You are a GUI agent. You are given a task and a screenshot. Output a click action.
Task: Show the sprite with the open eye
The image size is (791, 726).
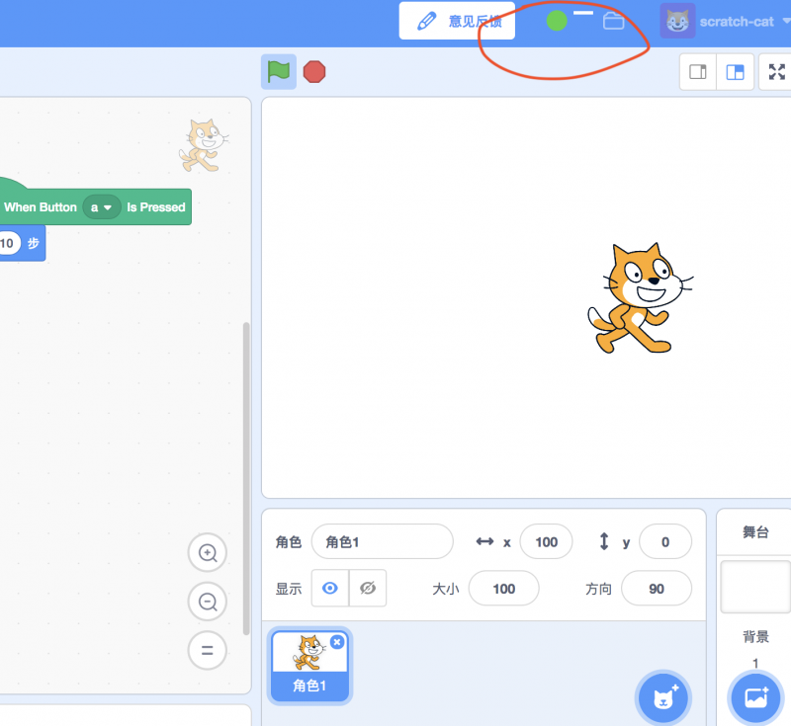tap(330, 588)
